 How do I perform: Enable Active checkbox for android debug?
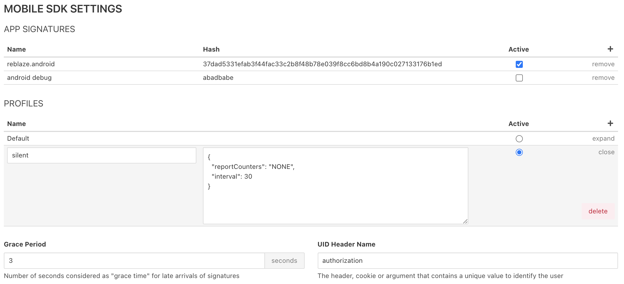519,78
